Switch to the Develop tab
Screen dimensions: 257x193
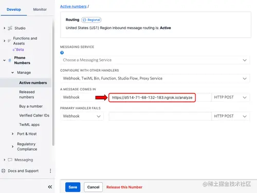(14, 9)
